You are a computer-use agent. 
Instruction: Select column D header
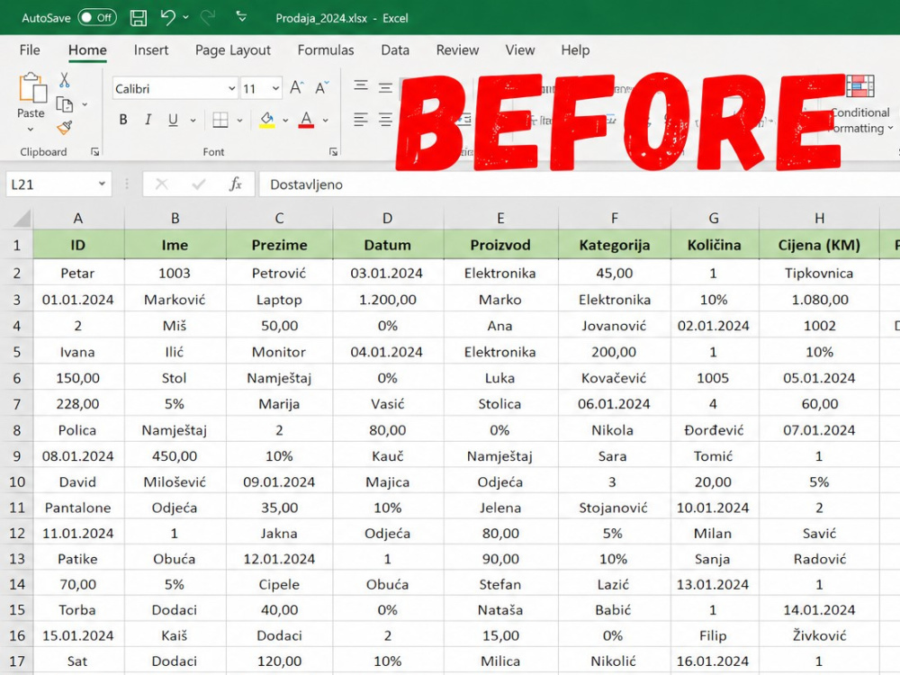coord(387,219)
